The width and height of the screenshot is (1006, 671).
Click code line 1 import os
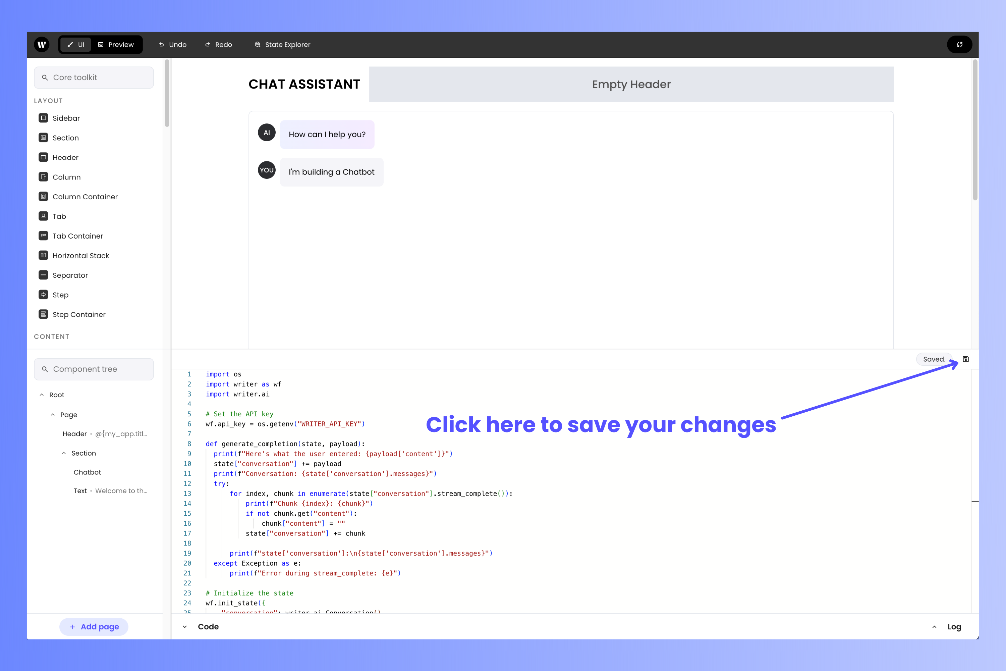224,374
